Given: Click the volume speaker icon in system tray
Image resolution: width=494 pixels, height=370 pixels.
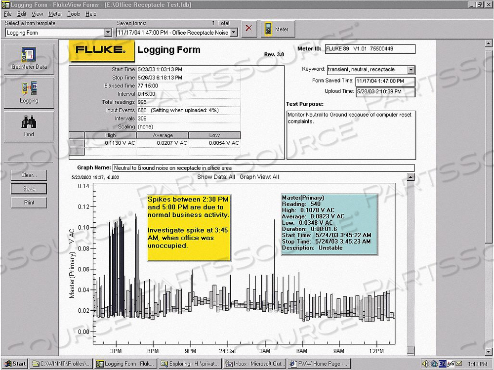Looking at the screenshot, I should (x=424, y=364).
